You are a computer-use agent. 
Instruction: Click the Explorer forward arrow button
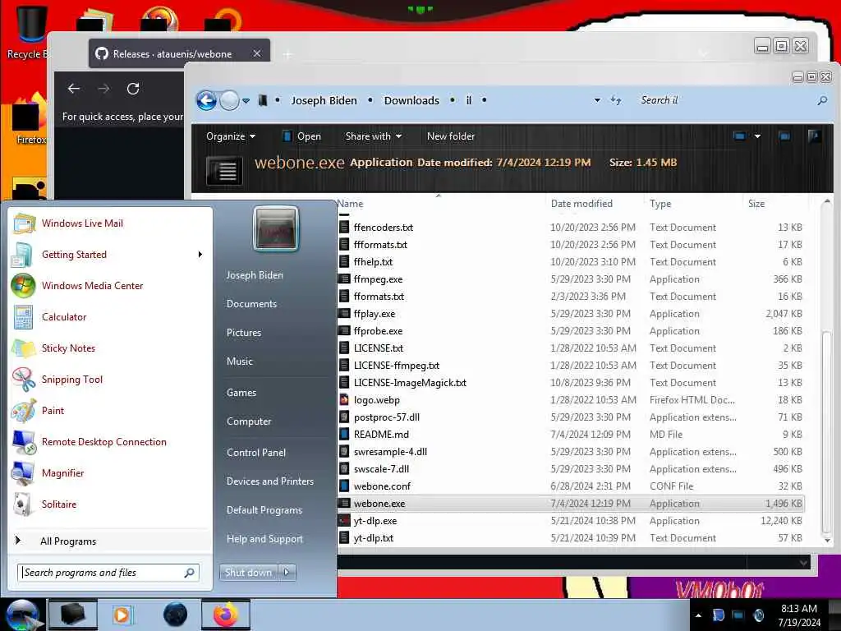[x=230, y=100]
